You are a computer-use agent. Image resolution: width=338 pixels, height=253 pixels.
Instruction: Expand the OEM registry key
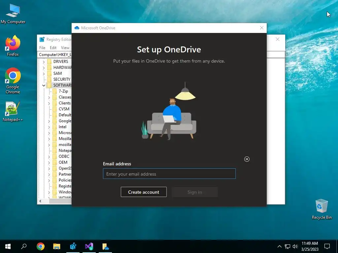(49, 162)
